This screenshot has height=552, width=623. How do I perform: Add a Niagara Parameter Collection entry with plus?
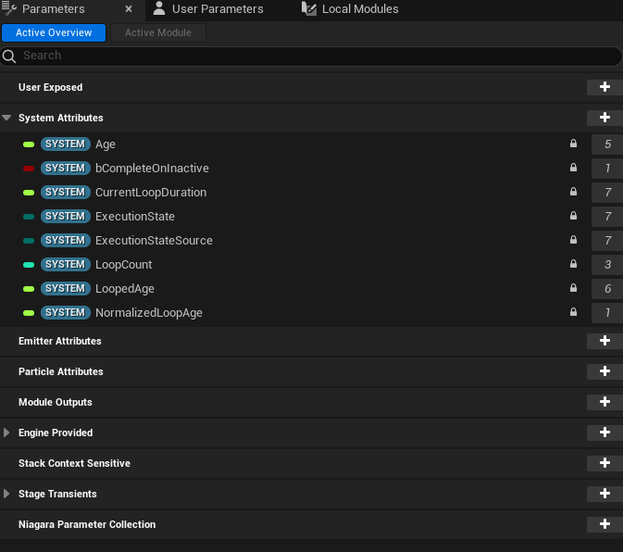[604, 524]
